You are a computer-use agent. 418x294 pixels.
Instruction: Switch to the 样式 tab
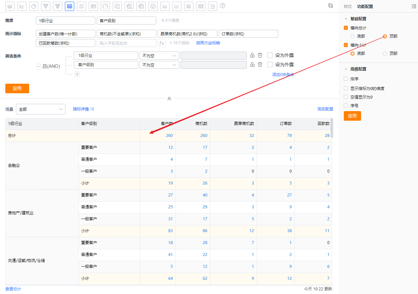tap(348, 7)
